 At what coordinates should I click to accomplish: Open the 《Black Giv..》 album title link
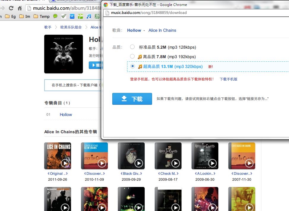(131, 173)
